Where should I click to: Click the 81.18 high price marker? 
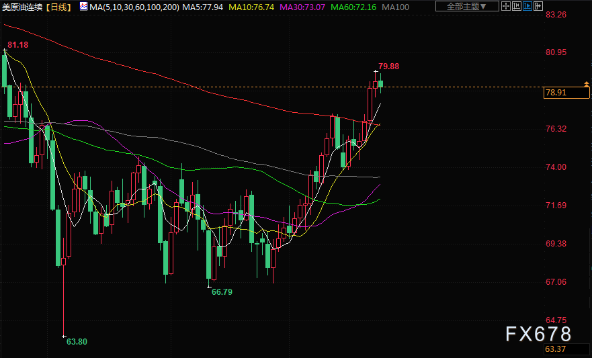(17, 45)
